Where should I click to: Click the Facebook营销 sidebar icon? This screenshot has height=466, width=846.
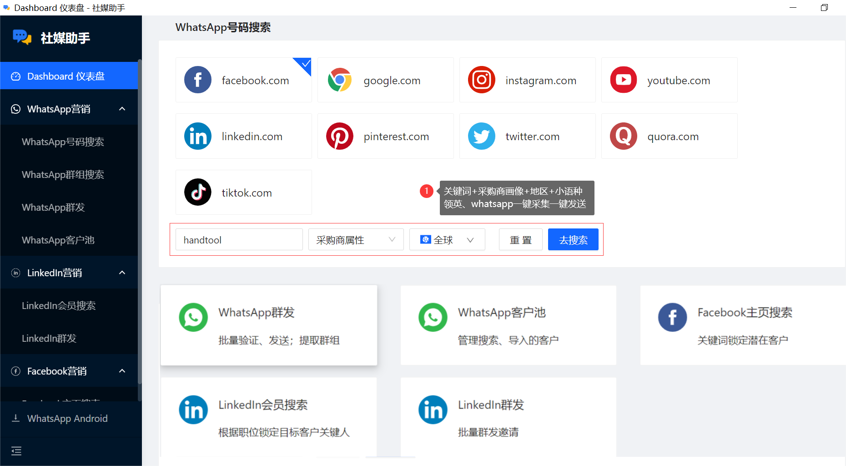16,371
